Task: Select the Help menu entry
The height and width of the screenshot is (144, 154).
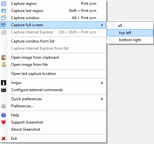Action: (53, 115)
